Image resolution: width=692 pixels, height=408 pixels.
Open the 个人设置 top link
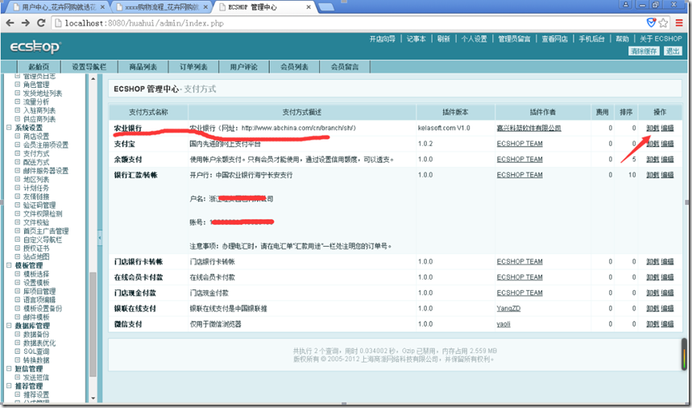click(474, 39)
